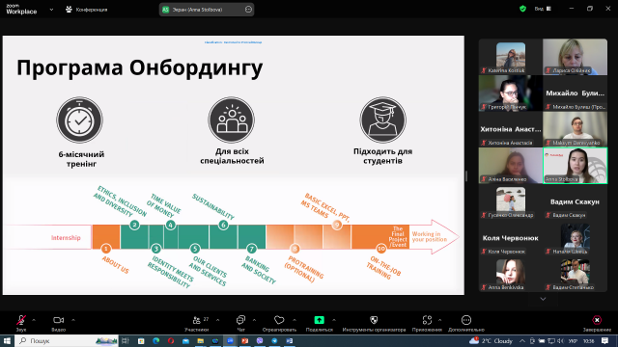618x347 pixels.
Task: Click the taskbar Пошук search field
Action: coord(67,340)
